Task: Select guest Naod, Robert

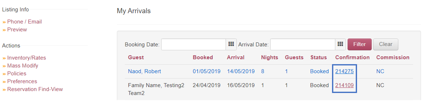Action: pyautogui.click(x=144, y=71)
